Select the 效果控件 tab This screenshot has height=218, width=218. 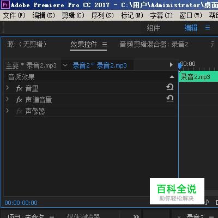tap(84, 44)
